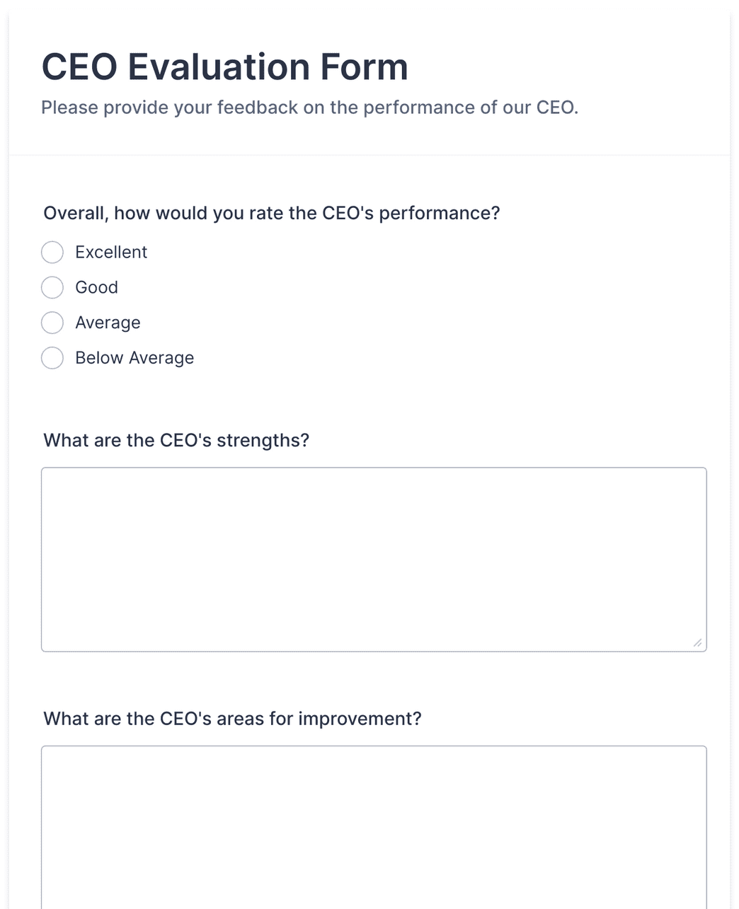The height and width of the screenshot is (909, 739).
Task: Select the Excellent rating option
Action: point(52,252)
